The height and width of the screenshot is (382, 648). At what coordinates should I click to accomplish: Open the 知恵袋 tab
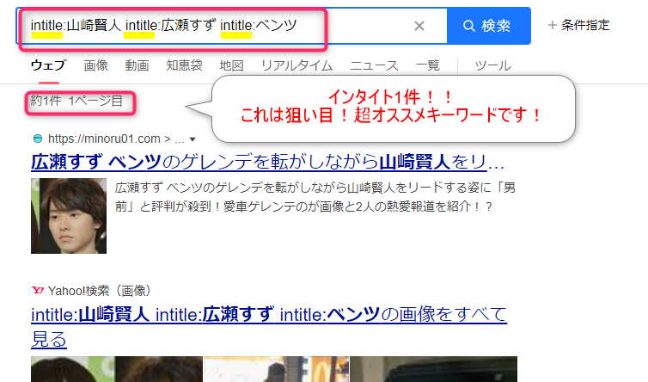(x=183, y=65)
